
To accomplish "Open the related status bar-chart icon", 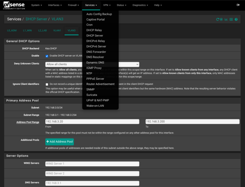I will tap(226, 19).
